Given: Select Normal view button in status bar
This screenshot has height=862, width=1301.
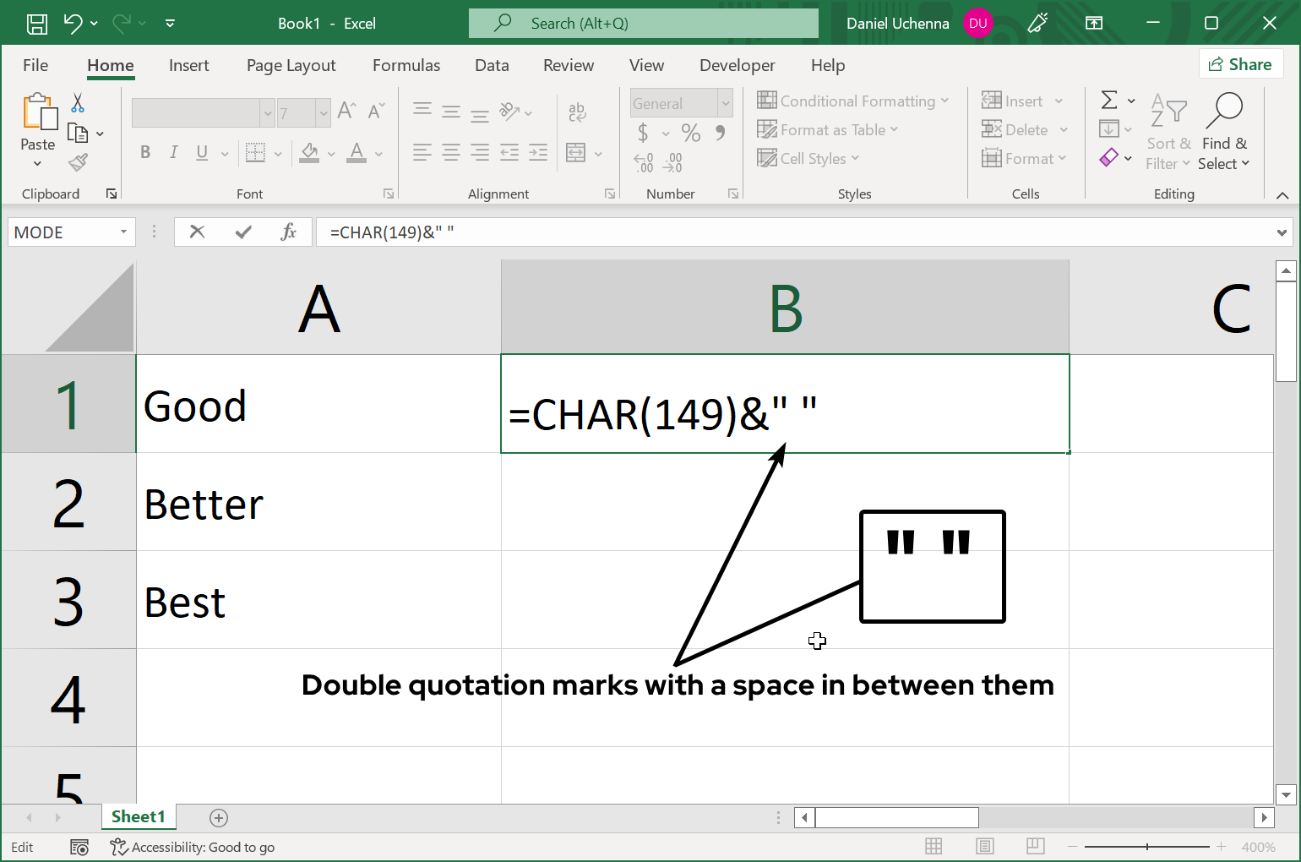Looking at the screenshot, I should pos(934,847).
